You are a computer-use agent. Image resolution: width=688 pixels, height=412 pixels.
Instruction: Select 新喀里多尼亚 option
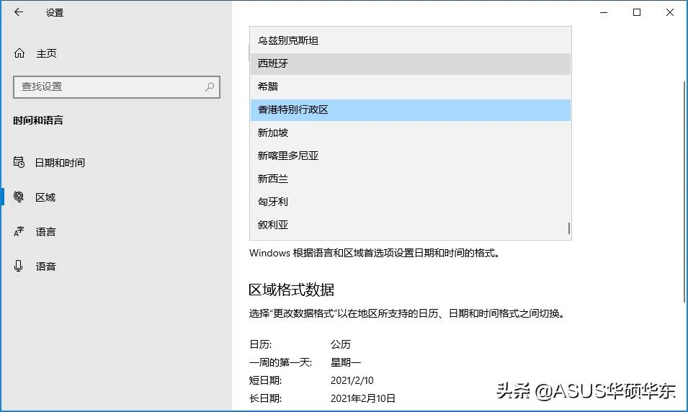pos(410,156)
